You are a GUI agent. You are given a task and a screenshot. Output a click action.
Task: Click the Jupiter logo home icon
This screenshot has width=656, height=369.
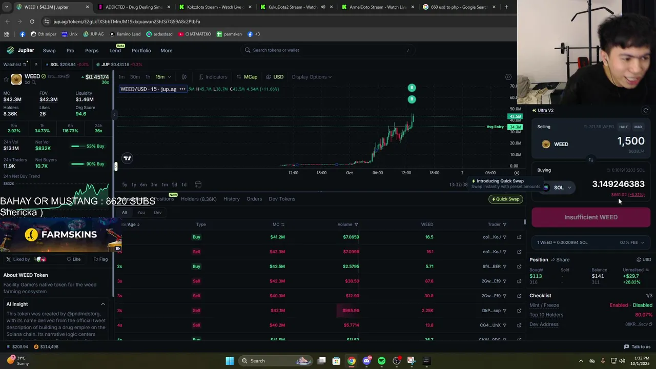[10, 50]
